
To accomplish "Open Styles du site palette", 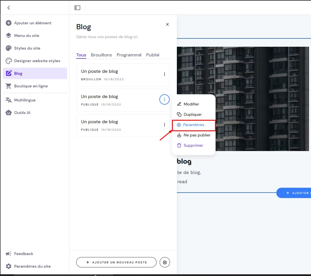I will click(x=27, y=48).
